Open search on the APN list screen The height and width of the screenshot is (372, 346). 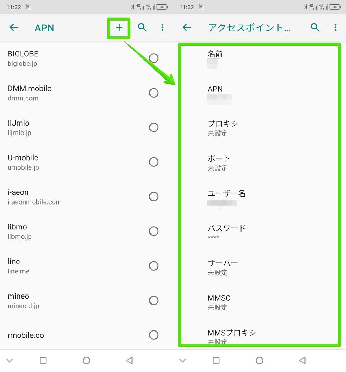[x=142, y=28]
